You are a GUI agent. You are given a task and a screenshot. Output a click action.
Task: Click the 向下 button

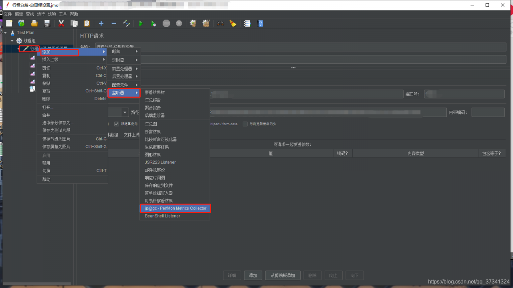(x=354, y=275)
